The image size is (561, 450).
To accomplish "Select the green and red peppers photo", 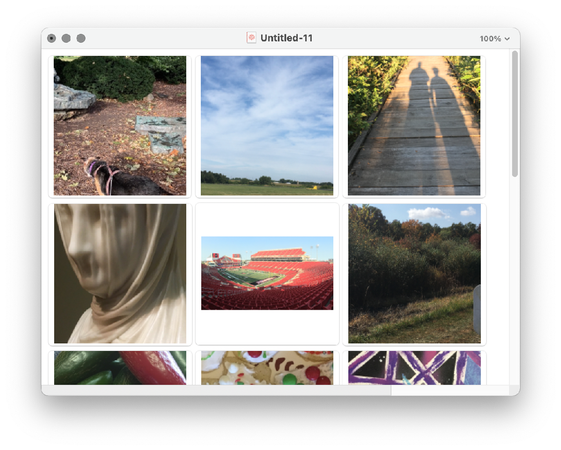I will pos(120,368).
